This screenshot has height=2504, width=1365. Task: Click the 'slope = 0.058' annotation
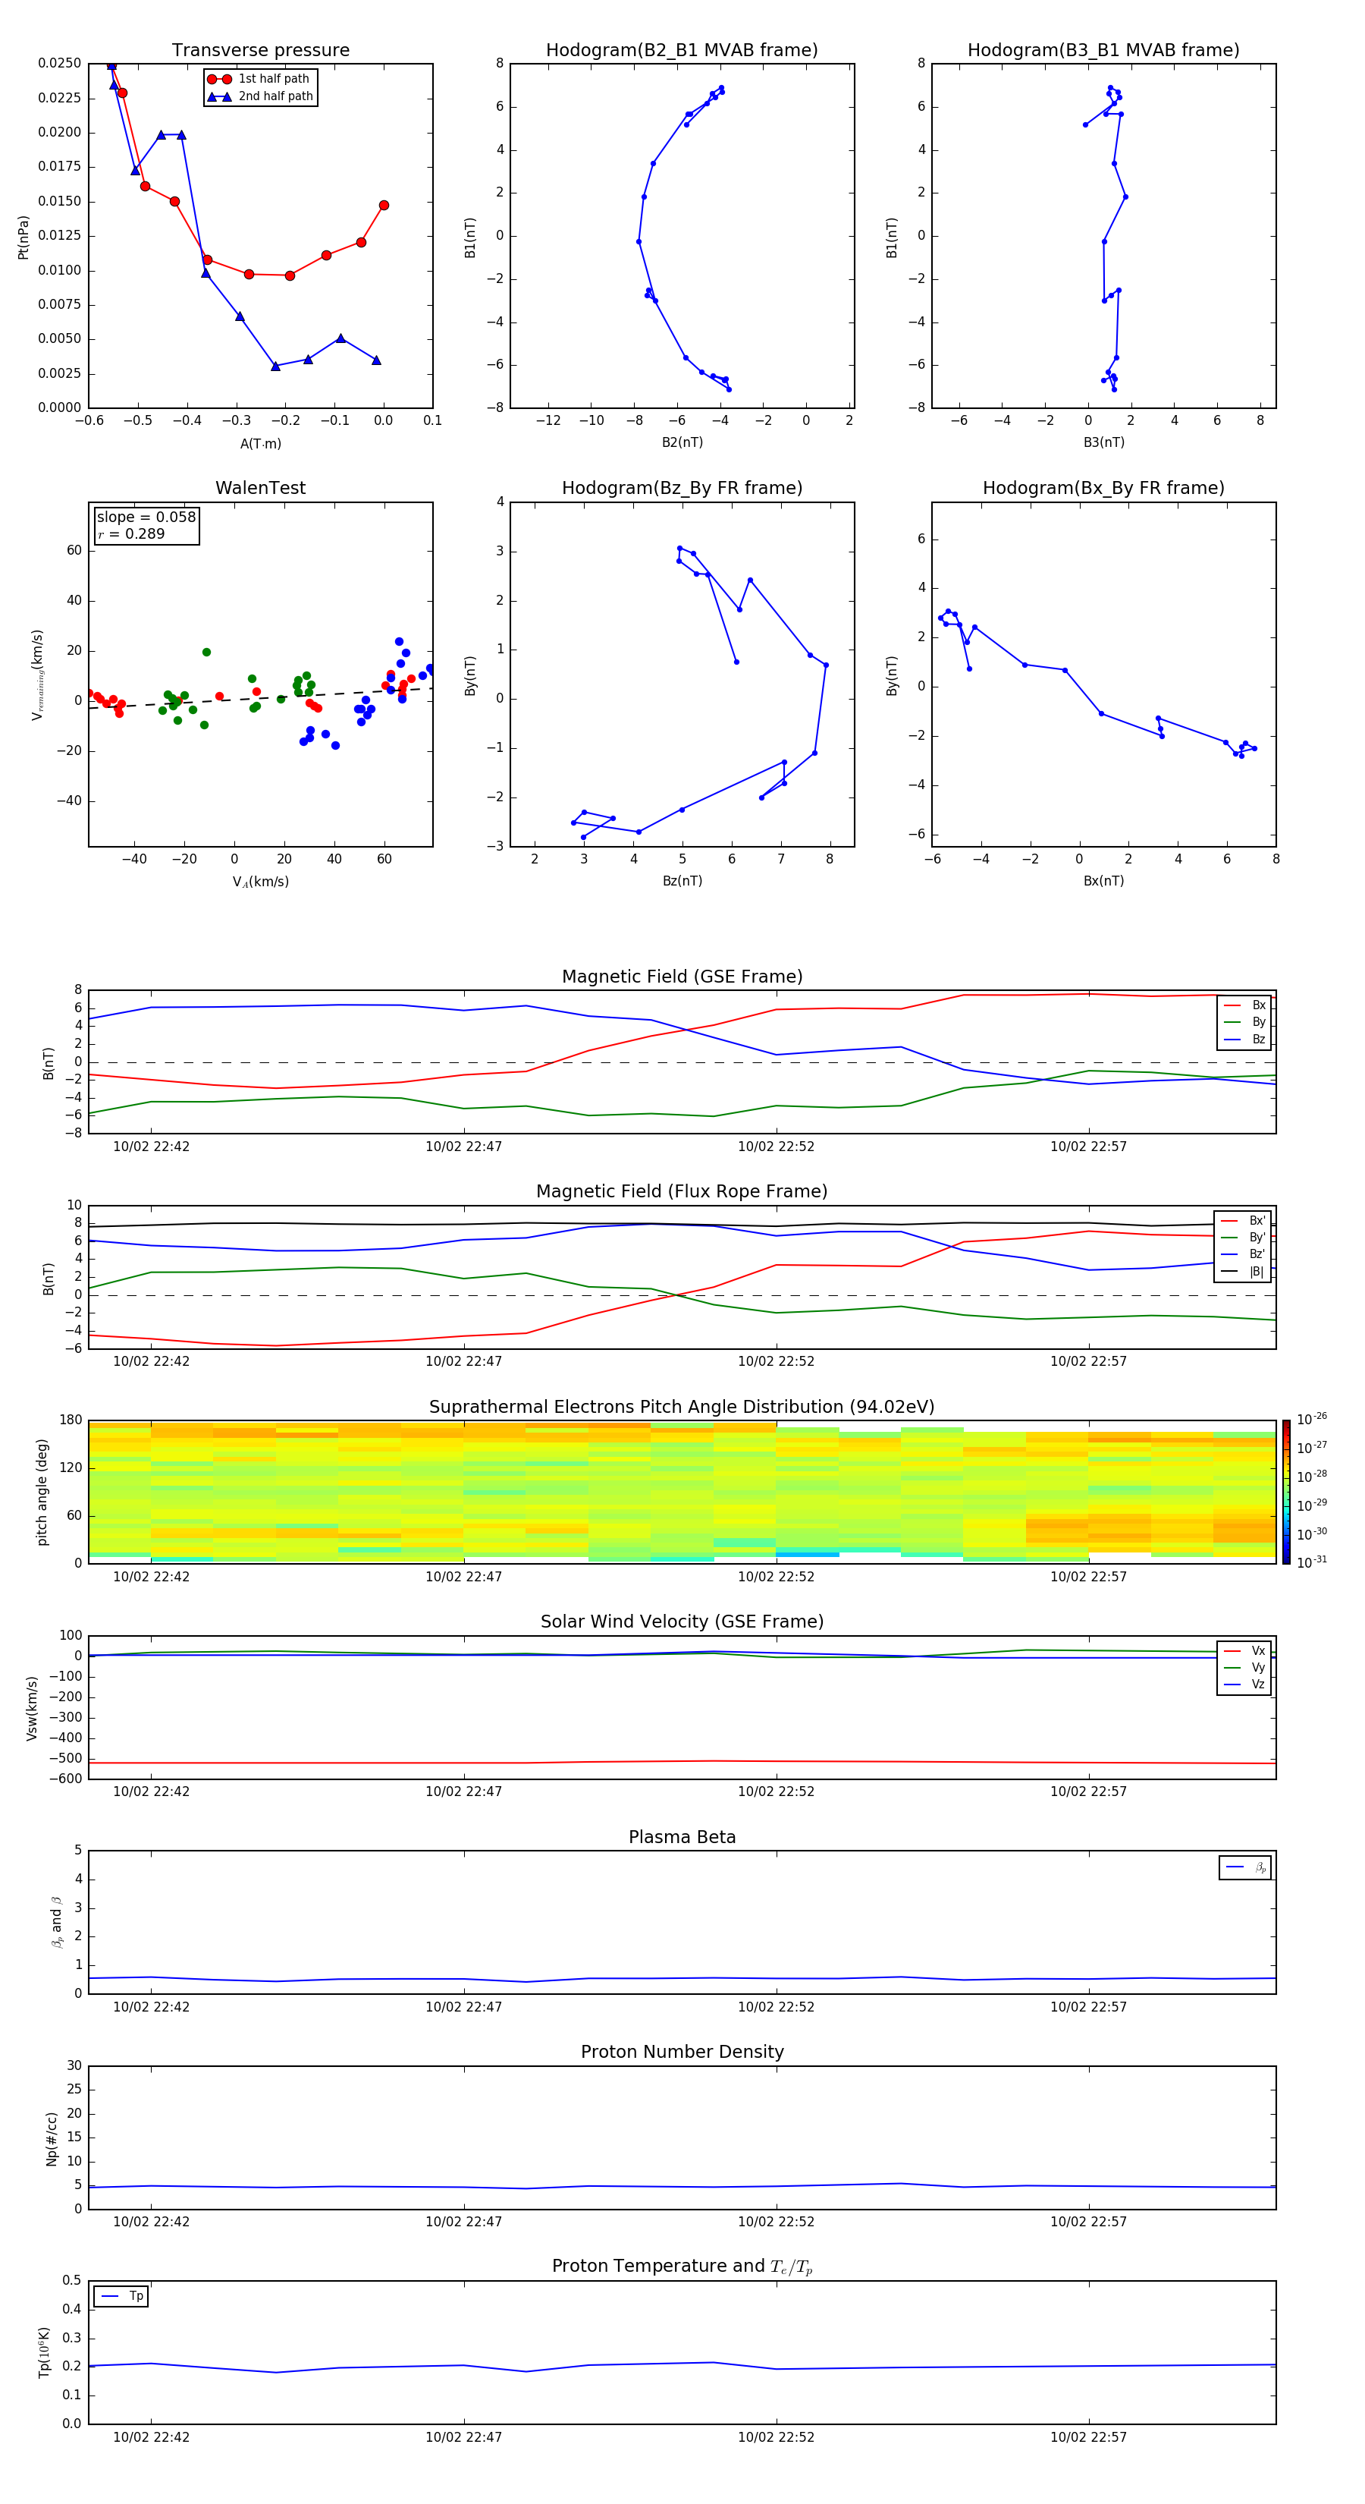point(146,517)
